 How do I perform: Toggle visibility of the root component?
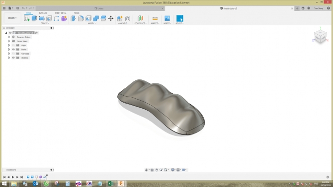[x=10, y=33]
